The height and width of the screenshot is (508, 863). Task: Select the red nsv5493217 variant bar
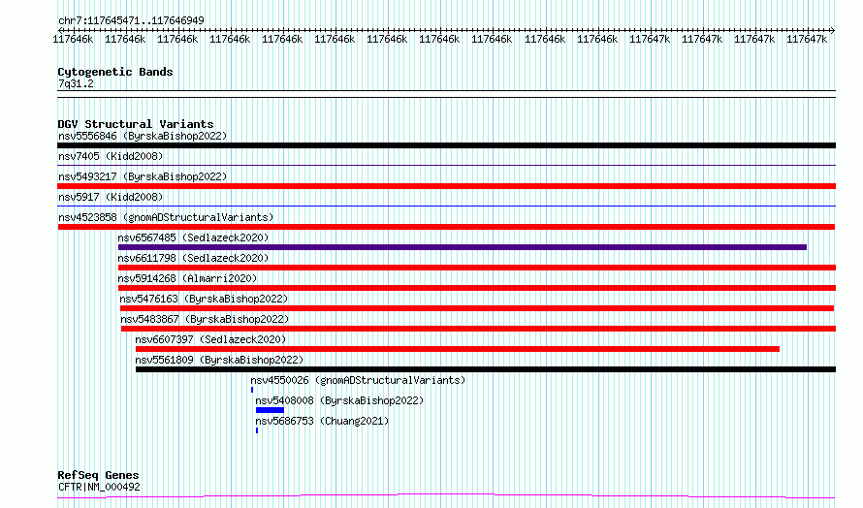click(x=446, y=186)
